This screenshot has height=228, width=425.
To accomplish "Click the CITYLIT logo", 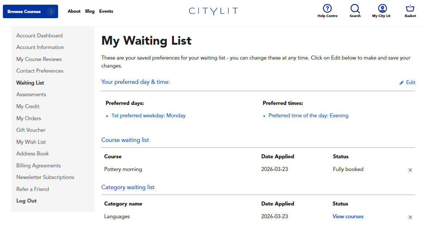I will pos(213,11).
